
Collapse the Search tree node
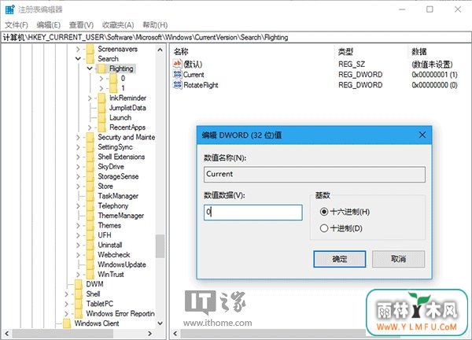click(78, 59)
